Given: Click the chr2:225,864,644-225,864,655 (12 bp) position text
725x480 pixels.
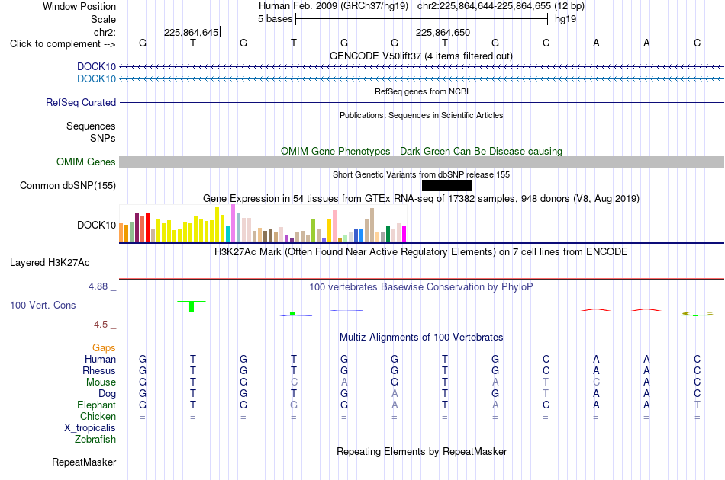Looking at the screenshot, I should 501,6.
